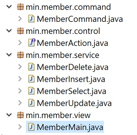Click the min.member.command package icon

coord(21,7)
